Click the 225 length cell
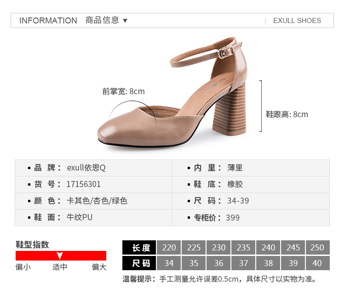Screen dimensions: 345x295 click(x=194, y=248)
